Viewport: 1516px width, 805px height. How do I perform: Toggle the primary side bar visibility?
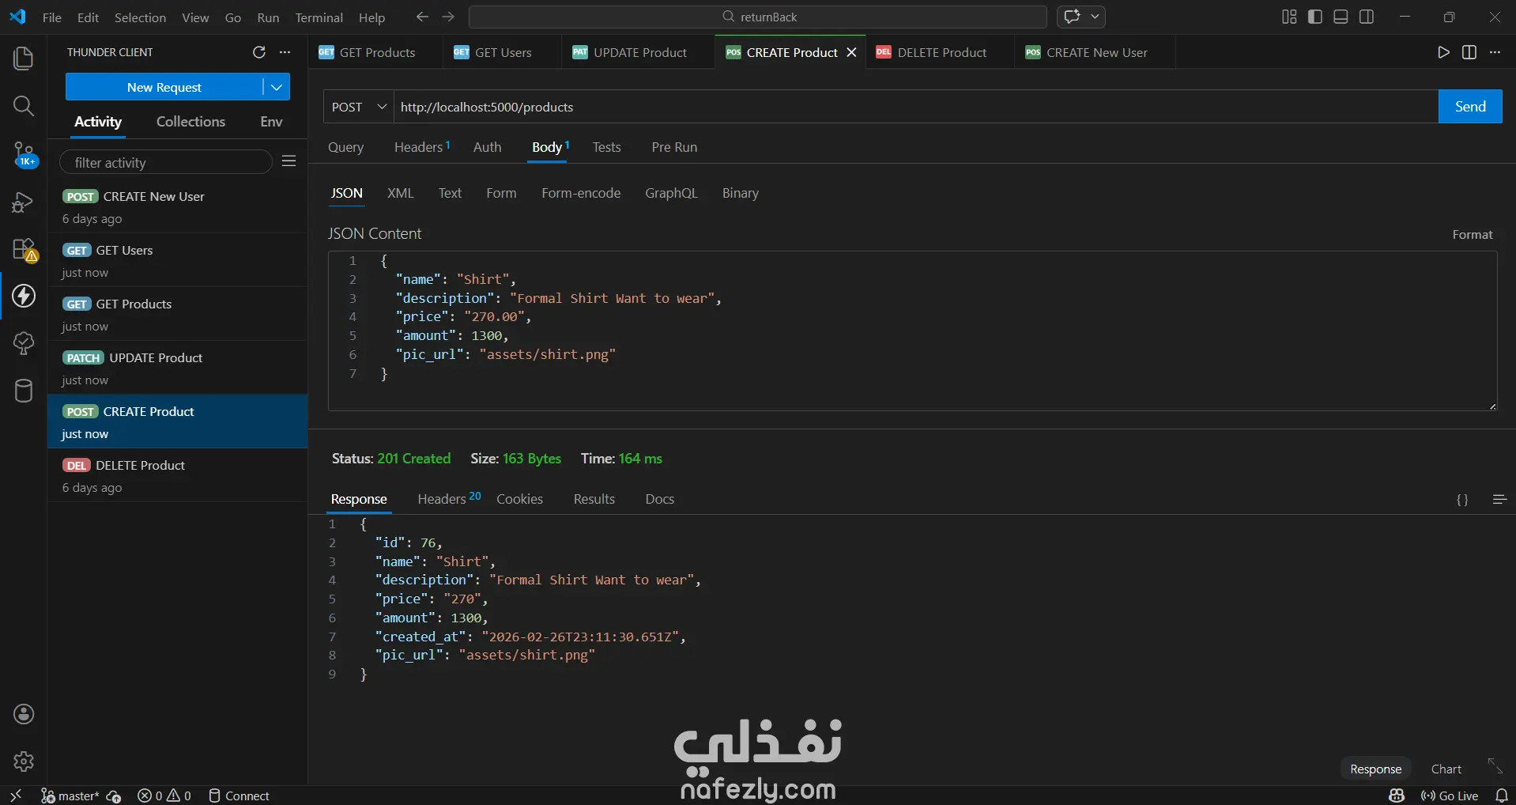[1315, 17]
